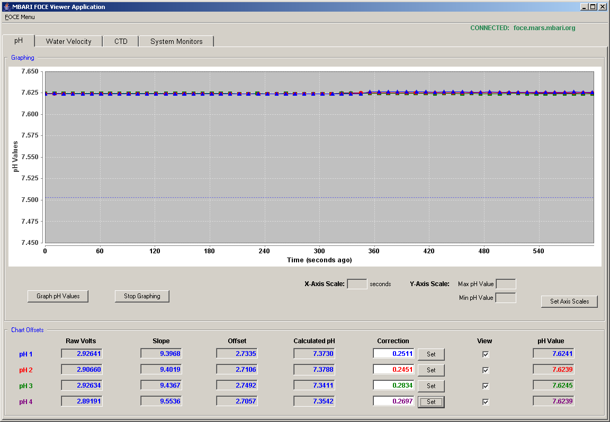Click the pH 2 Correction field

(x=393, y=370)
